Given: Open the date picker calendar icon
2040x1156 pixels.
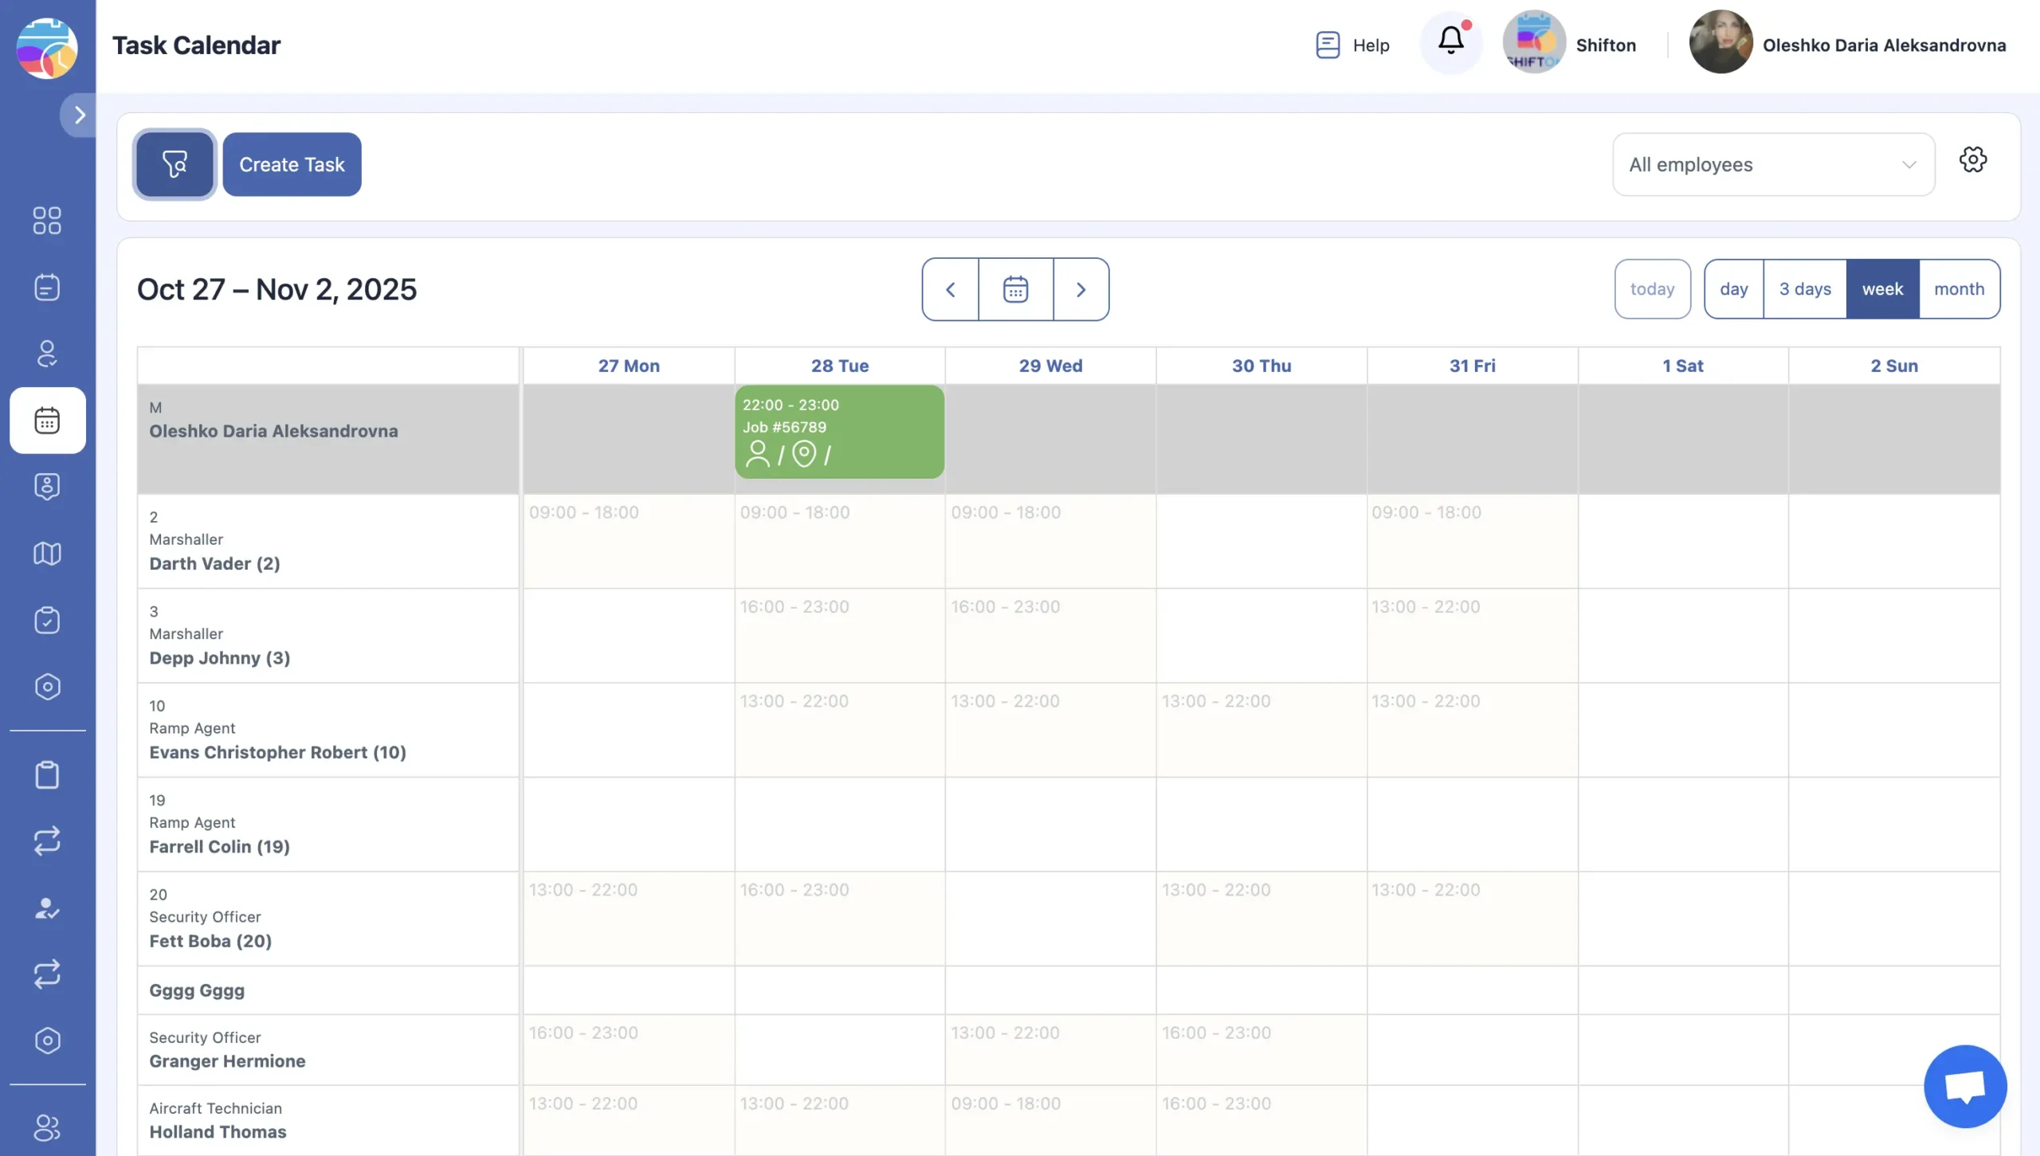Looking at the screenshot, I should (x=1015, y=289).
